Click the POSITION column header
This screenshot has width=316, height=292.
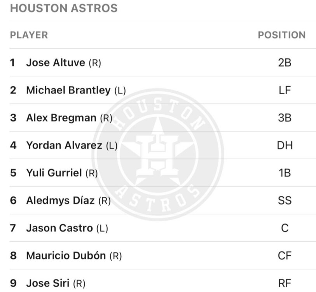[281, 35]
